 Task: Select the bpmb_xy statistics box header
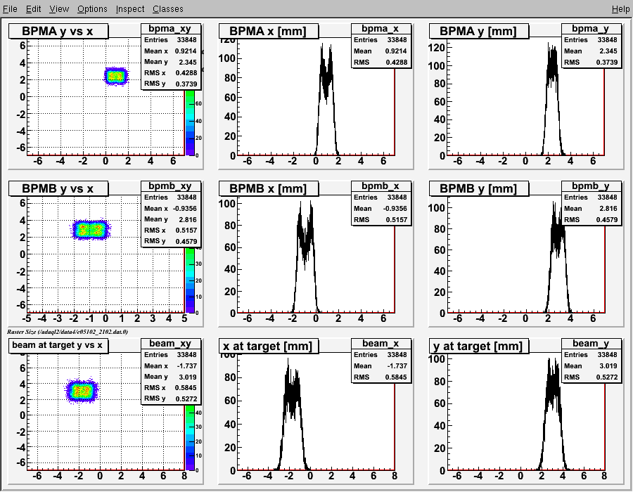click(170, 186)
